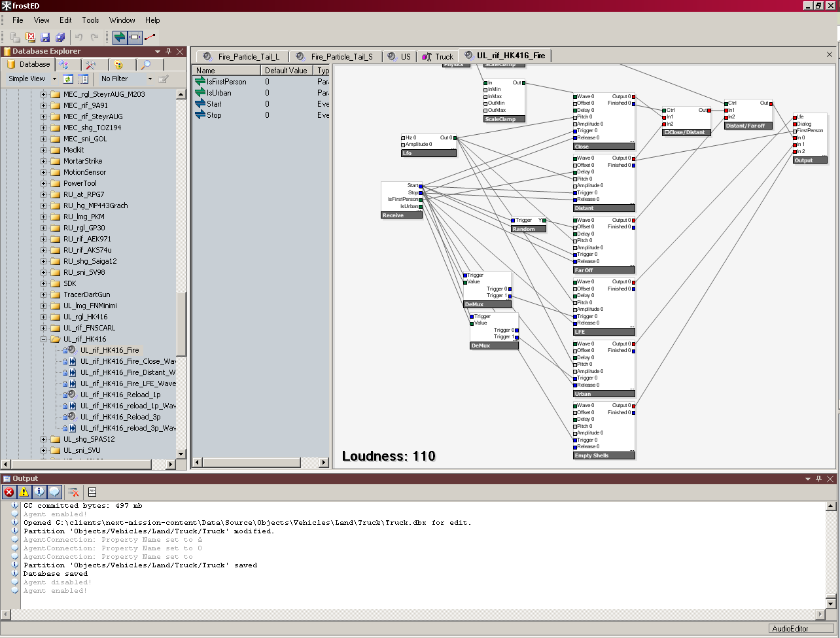
Task: Click the clear output log icon
Action: (x=74, y=492)
